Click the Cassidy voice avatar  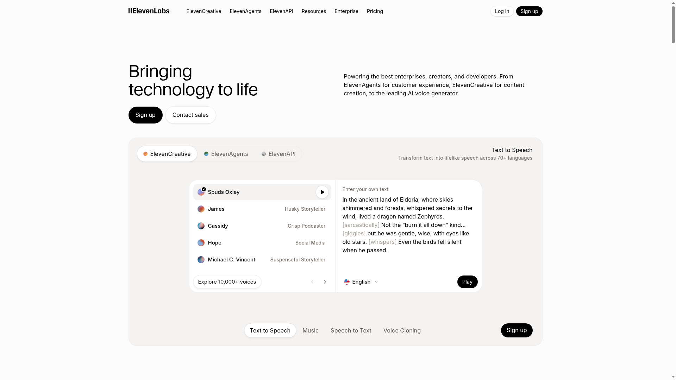pos(201,226)
